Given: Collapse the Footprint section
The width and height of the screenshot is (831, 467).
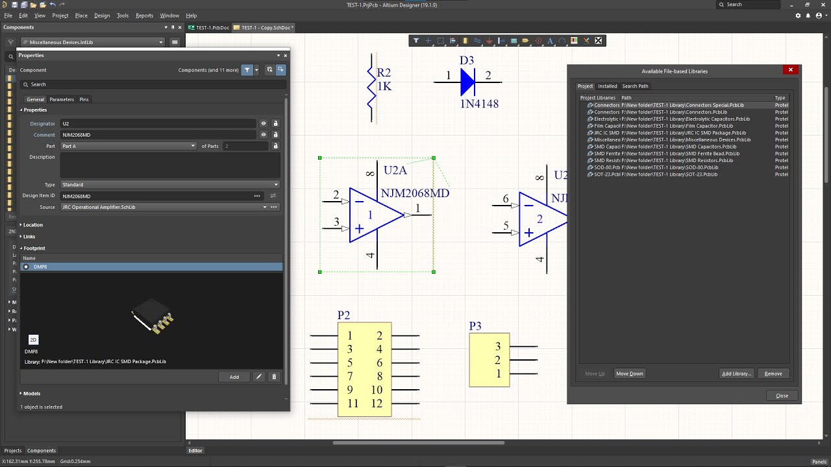Looking at the screenshot, I should [32, 248].
